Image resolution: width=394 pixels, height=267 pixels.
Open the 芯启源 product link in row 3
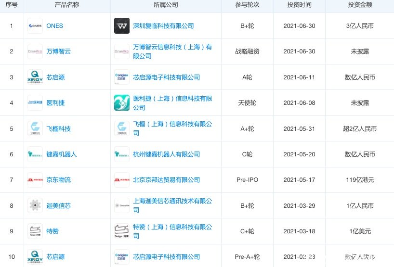[x=55, y=77]
